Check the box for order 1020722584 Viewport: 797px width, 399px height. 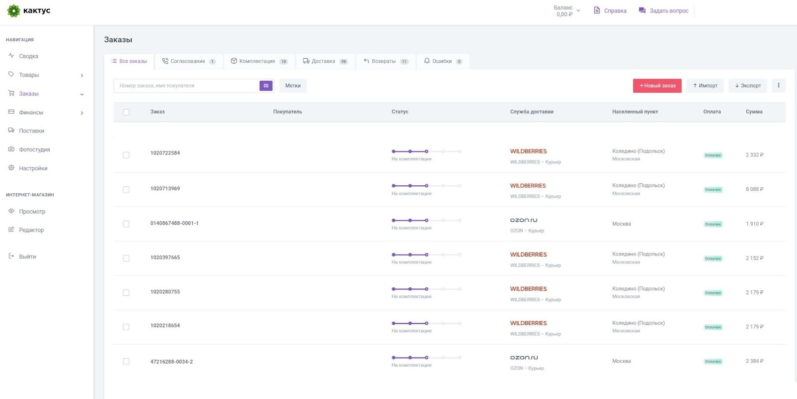[126, 155]
